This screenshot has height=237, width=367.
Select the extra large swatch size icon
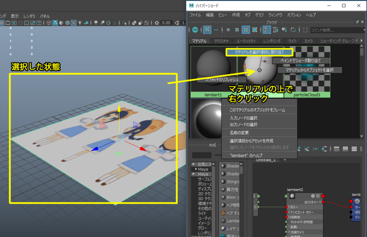tap(255, 30)
